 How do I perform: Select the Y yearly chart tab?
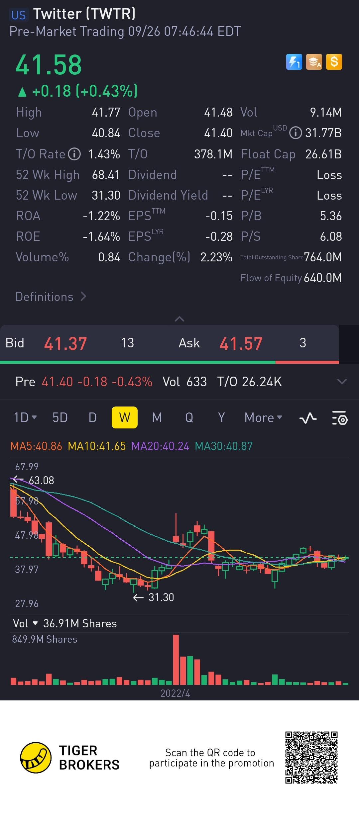pyautogui.click(x=221, y=417)
